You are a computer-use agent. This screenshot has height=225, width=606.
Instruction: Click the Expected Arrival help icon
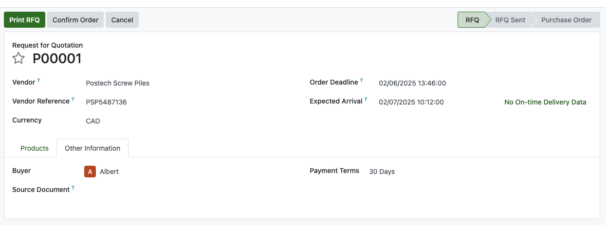point(366,100)
